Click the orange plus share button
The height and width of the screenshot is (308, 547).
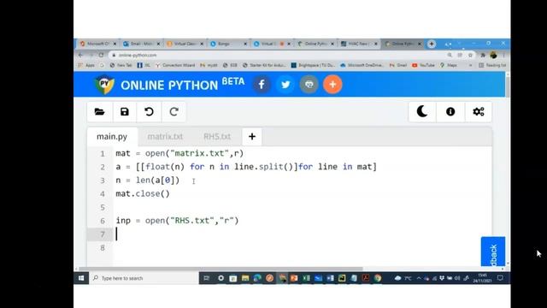pyautogui.click(x=332, y=85)
